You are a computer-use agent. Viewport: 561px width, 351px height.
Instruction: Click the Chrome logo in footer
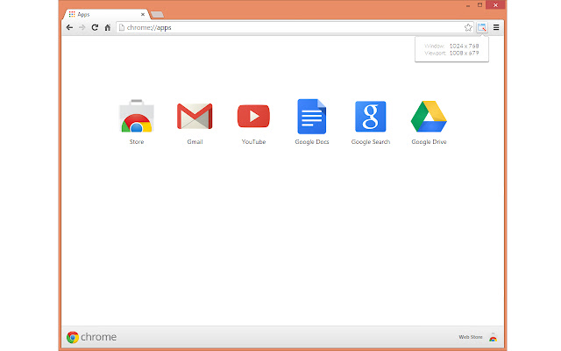pyautogui.click(x=73, y=337)
